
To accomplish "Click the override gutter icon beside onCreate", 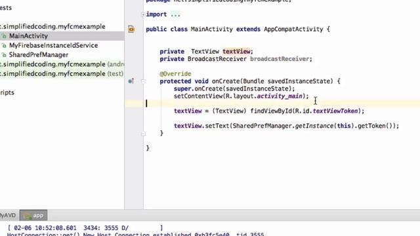I will click(131, 81).
